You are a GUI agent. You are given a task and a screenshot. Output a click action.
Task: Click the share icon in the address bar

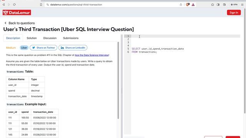(181, 5)
